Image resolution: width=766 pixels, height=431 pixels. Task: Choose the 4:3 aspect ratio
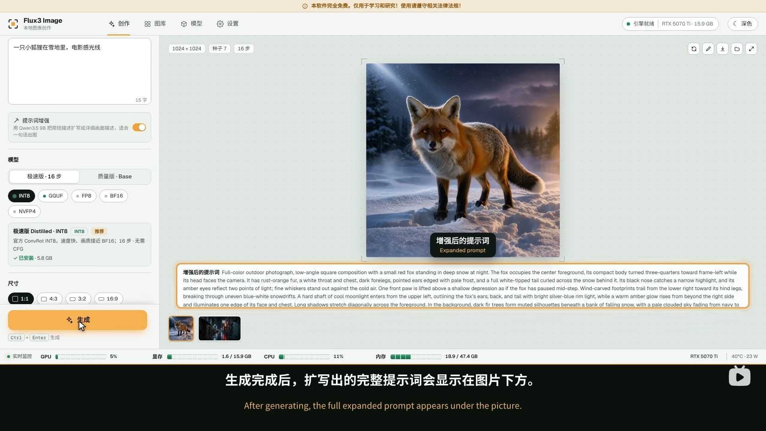[x=49, y=299]
